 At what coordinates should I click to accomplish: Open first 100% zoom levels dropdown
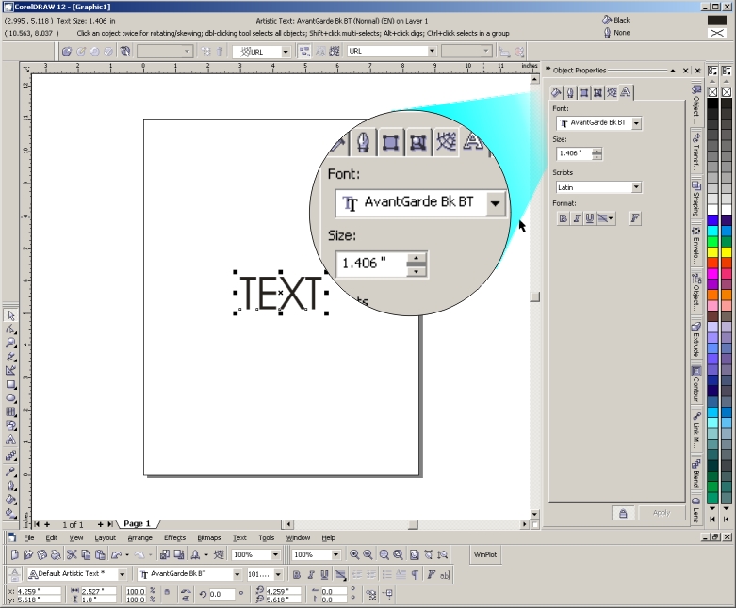pos(275,555)
